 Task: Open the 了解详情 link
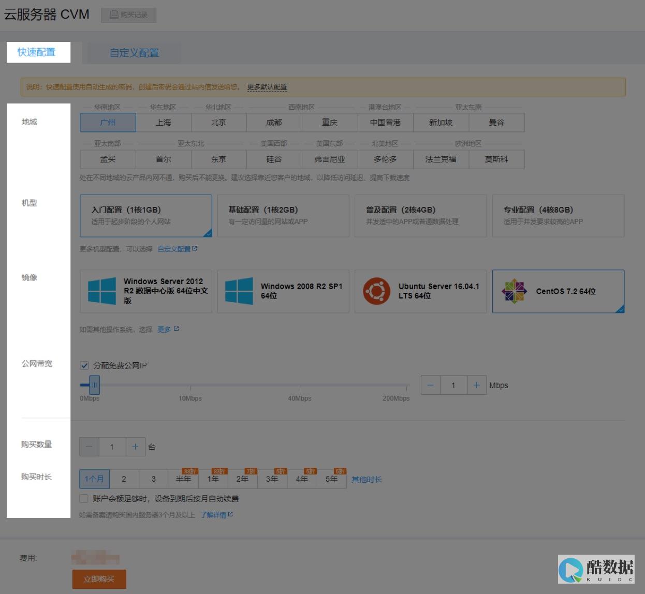click(x=216, y=515)
